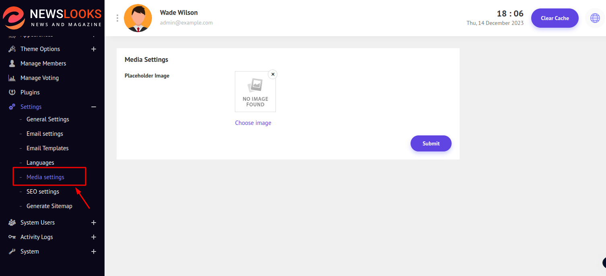Click the Activity Logs key icon
The width and height of the screenshot is (606, 276).
coord(12,237)
